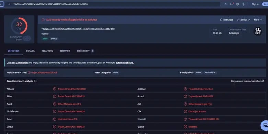Click the file hash in the summary card
Screen dimensions: 268x134
pyautogui.click(x=78, y=29)
